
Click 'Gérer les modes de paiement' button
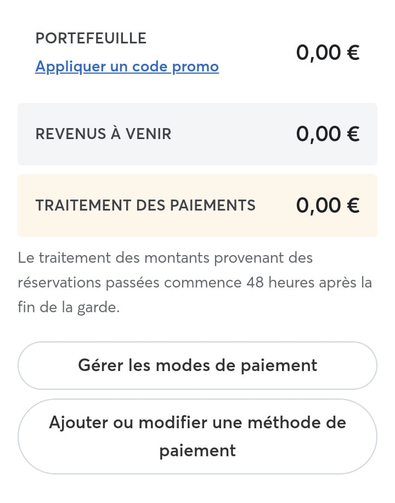(x=198, y=366)
